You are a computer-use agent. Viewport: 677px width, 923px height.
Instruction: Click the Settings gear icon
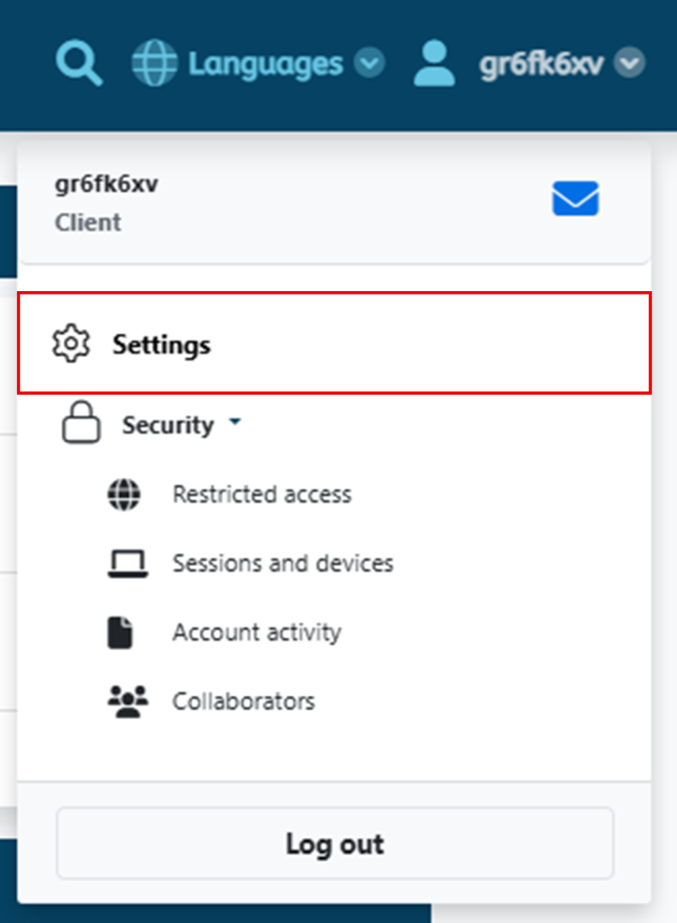[71, 343]
